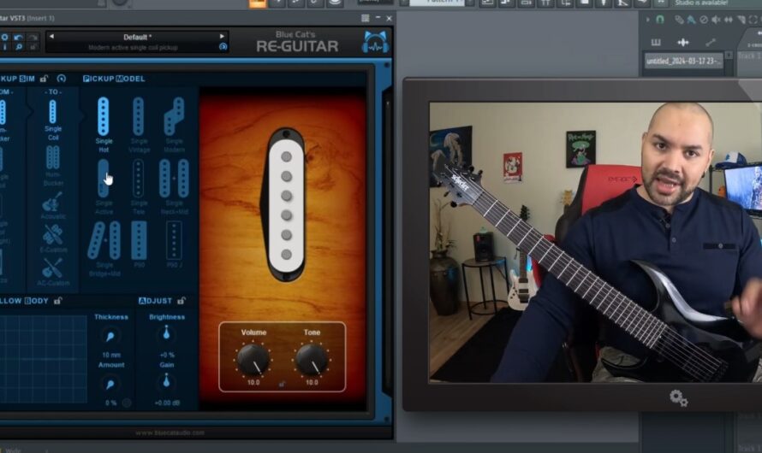Click the magnifier zoom icon in Re-Guitar
The height and width of the screenshot is (453, 762).
click(x=19, y=47)
